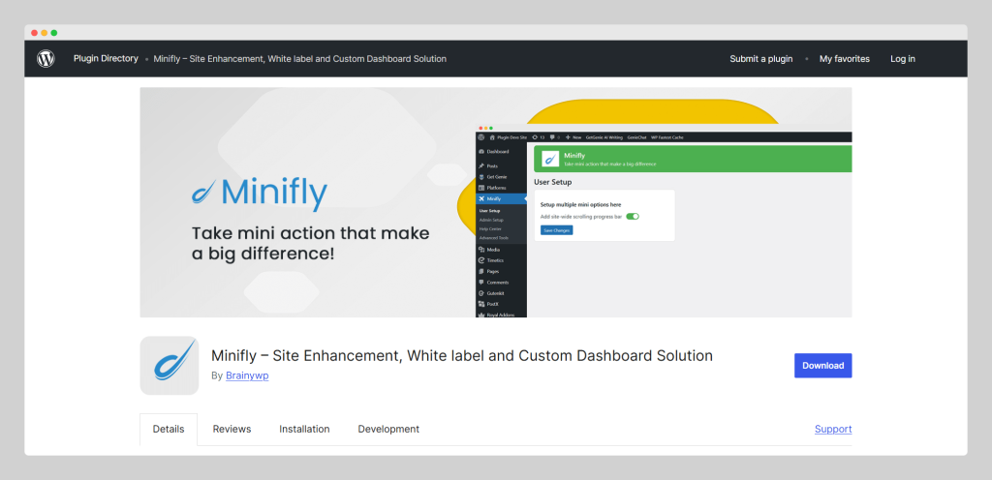
Task: Switch to the Details tab
Action: click(169, 429)
